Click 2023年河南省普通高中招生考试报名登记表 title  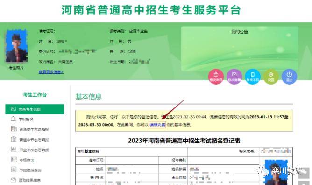pyautogui.click(x=184, y=141)
